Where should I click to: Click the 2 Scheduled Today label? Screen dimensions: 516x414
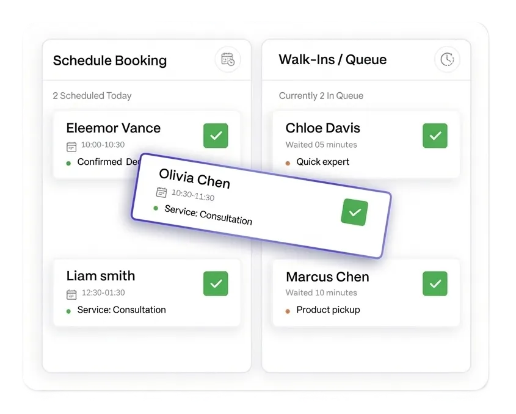[x=92, y=96]
